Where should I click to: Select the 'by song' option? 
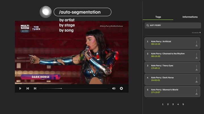coord(66,30)
